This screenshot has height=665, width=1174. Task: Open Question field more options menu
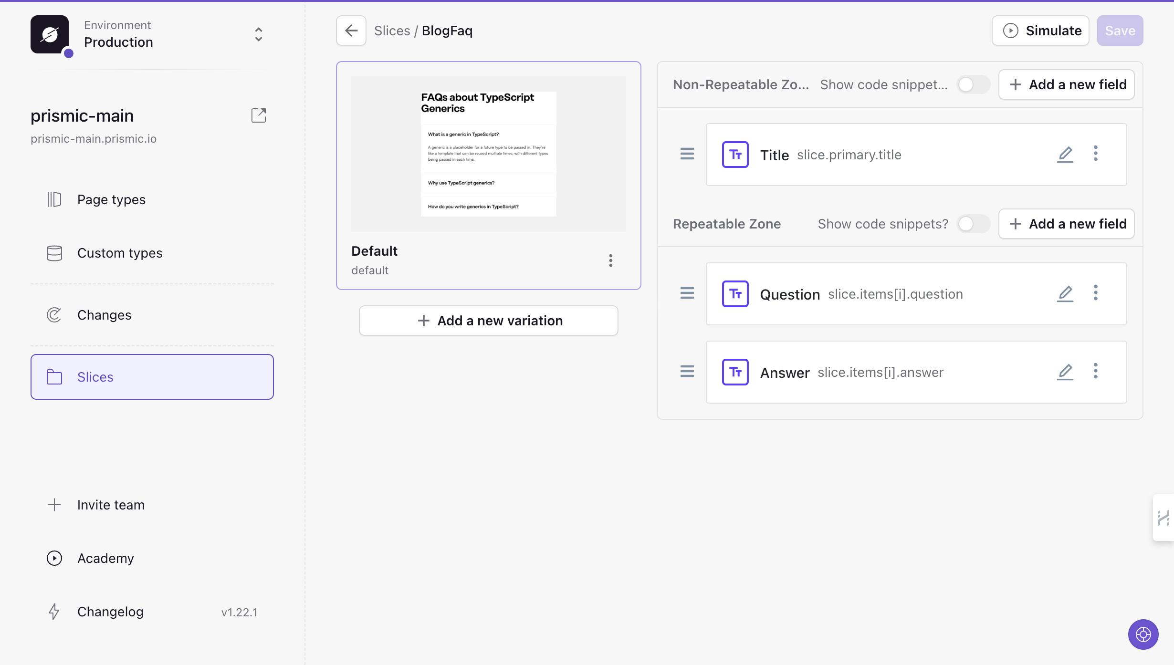(x=1095, y=293)
